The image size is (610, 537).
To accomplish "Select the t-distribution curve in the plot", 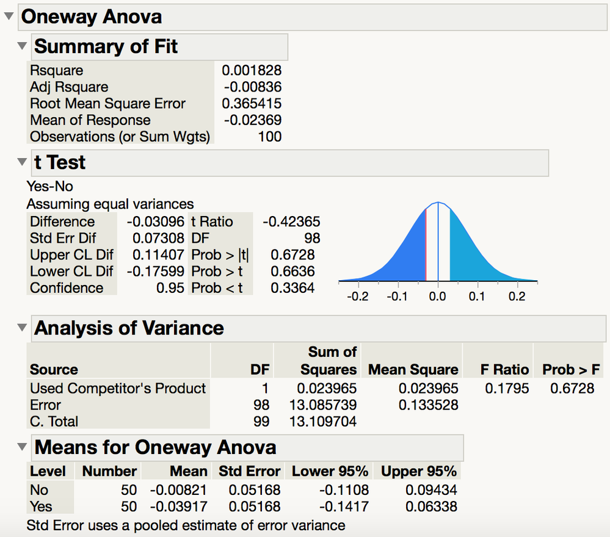I will pos(438,203).
